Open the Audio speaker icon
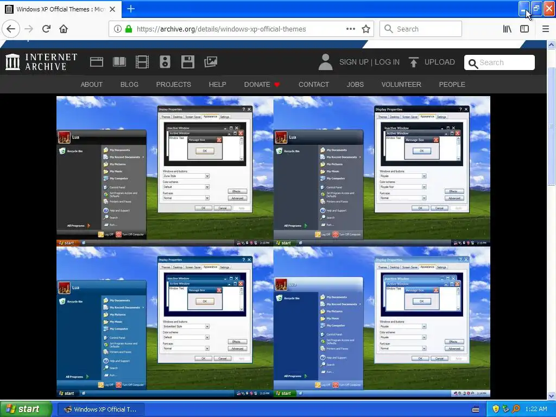Image resolution: width=556 pixels, height=417 pixels. 165,62
